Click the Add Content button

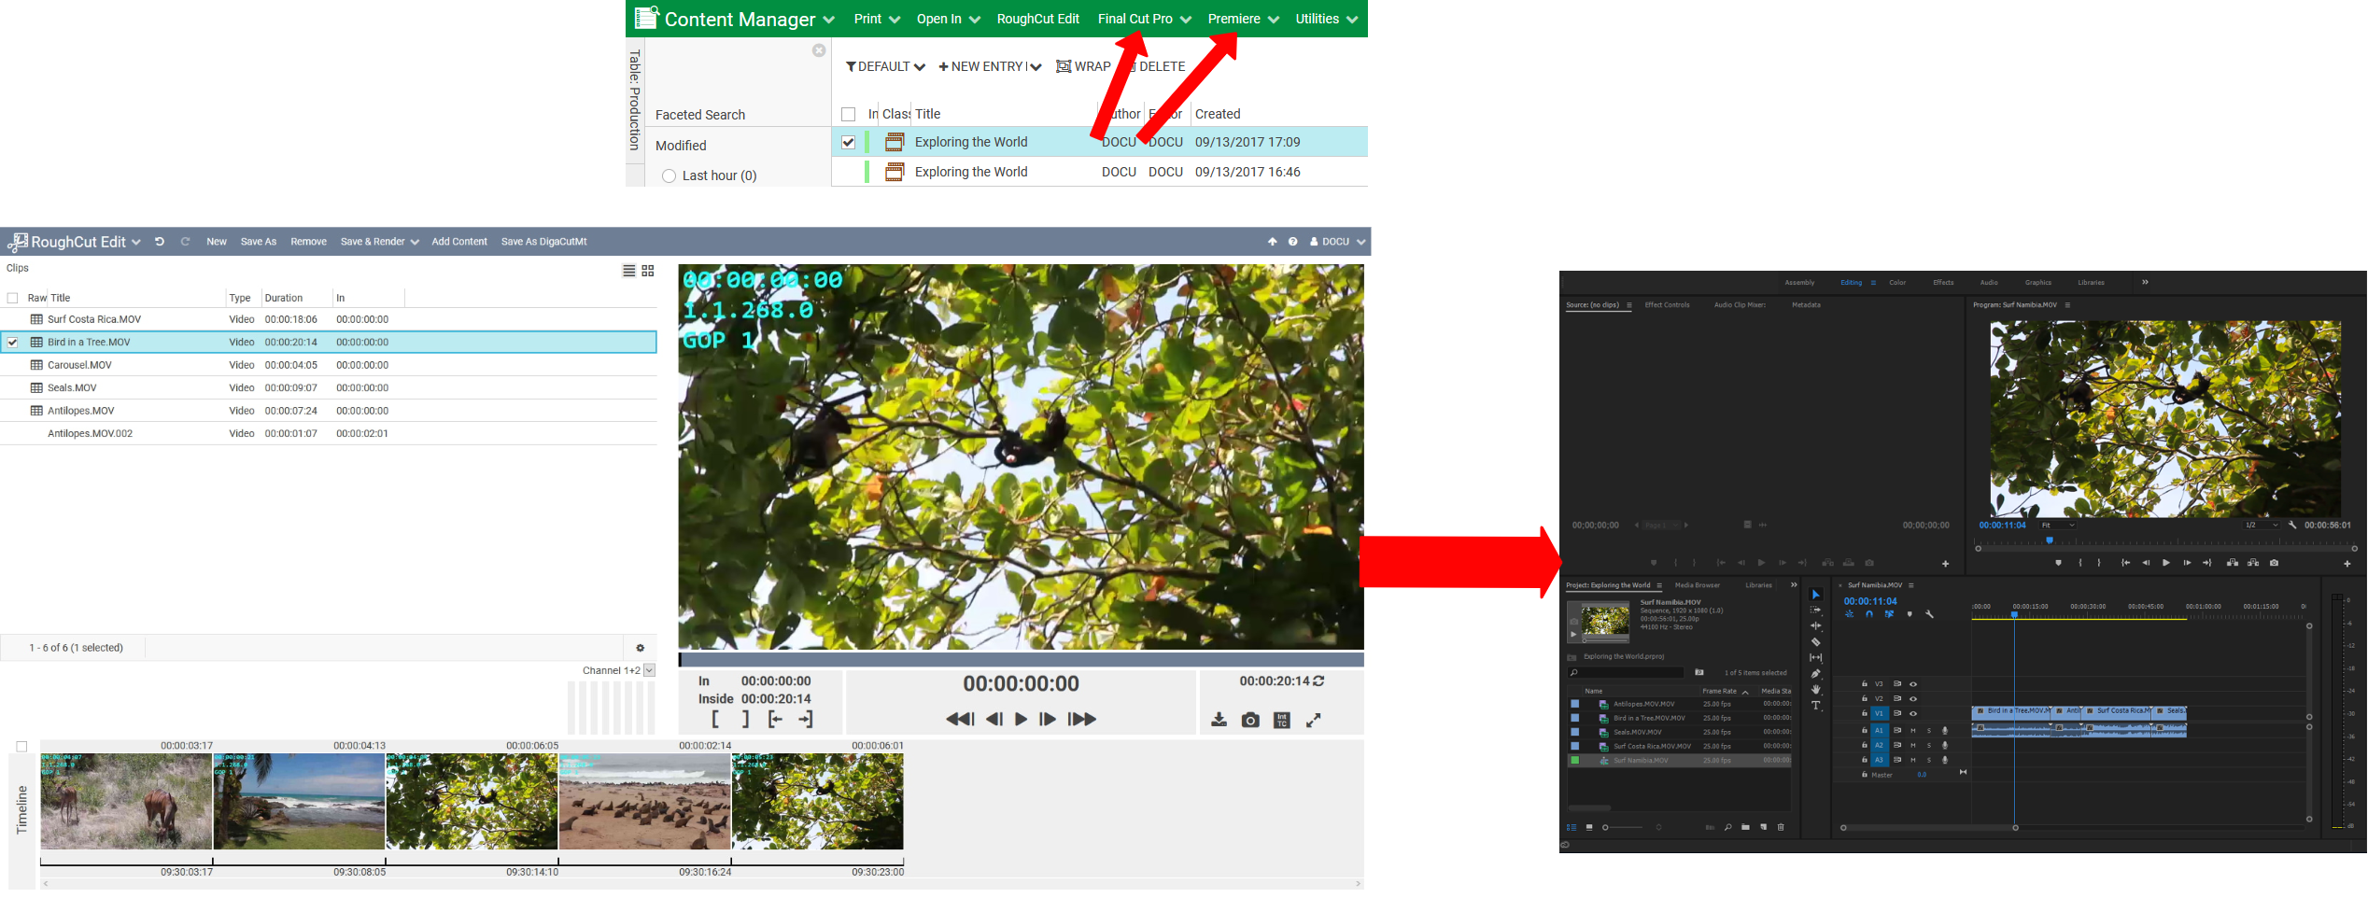[x=458, y=242]
